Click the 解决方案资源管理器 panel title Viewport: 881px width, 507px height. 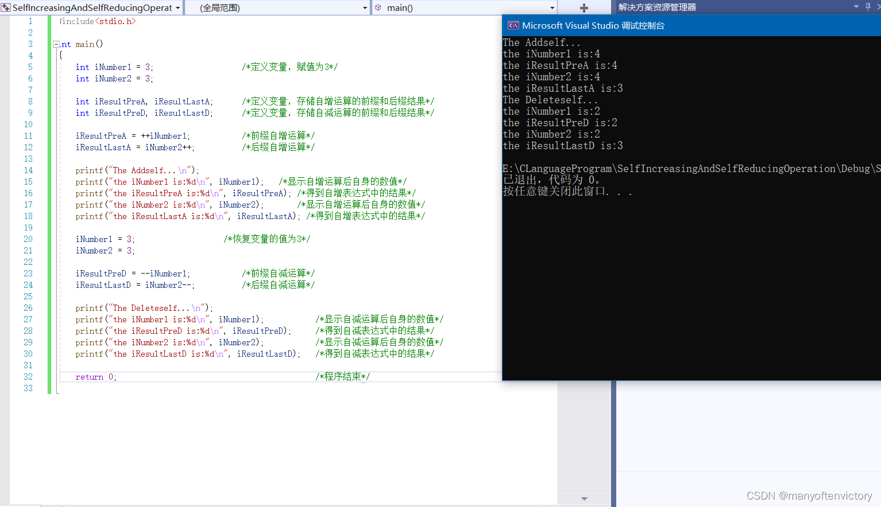coord(657,7)
